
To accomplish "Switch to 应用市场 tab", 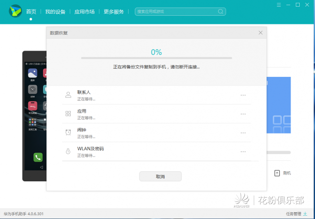I will pos(85,11).
